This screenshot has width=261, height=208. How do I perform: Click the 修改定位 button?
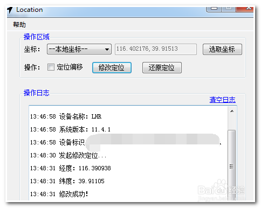[x=112, y=67]
